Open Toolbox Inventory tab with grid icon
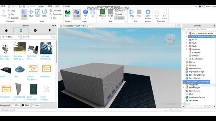Image resolution: width=216 pixels, height=121 pixels. 21,31
